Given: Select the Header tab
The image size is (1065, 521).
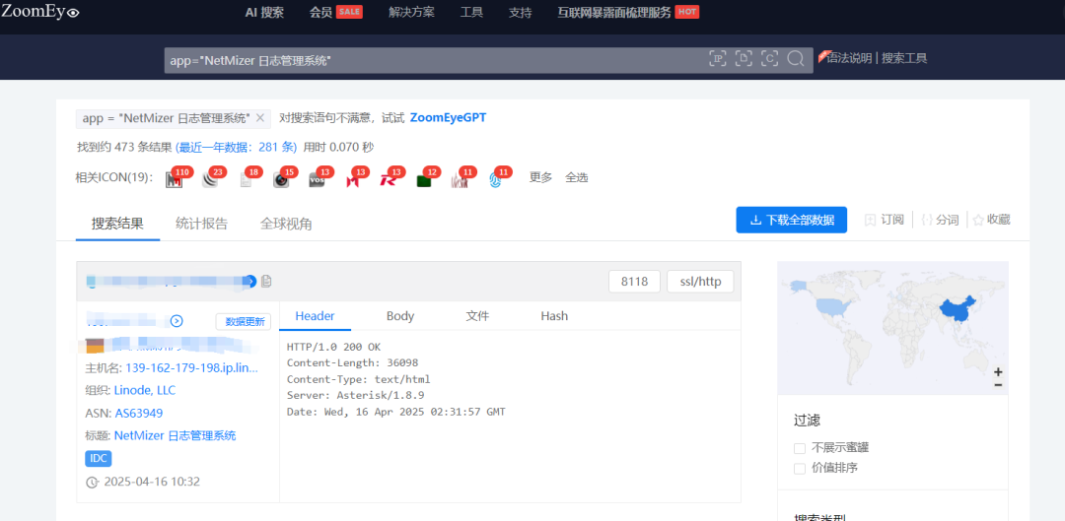Looking at the screenshot, I should click(315, 316).
